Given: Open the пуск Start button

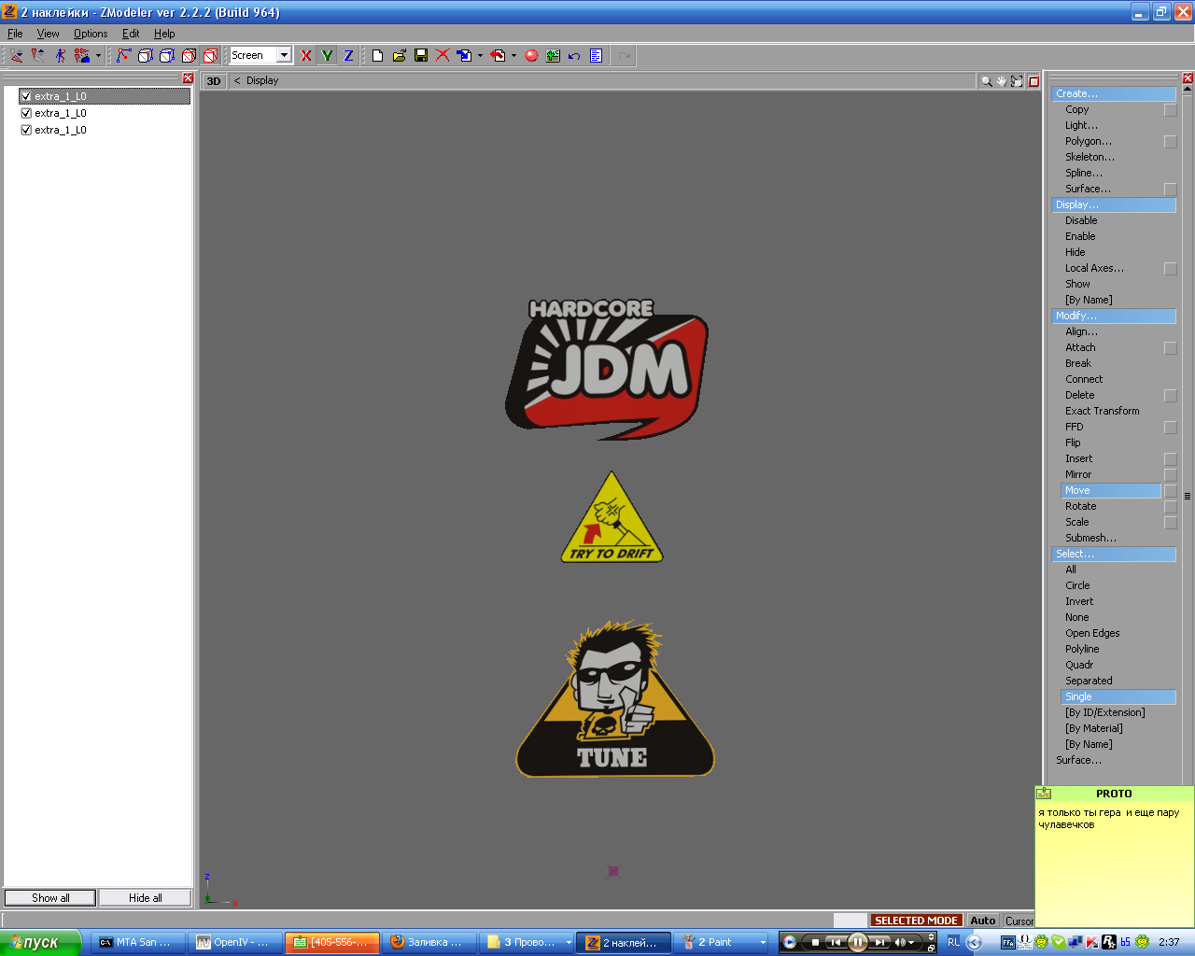Looking at the screenshot, I should coord(41,943).
